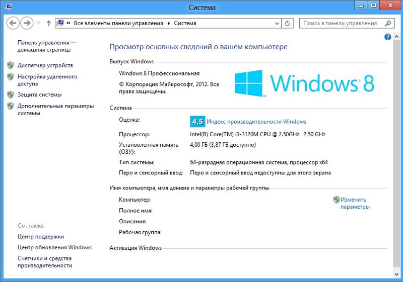
Task: Click the magnifier search icon
Action: click(x=388, y=23)
